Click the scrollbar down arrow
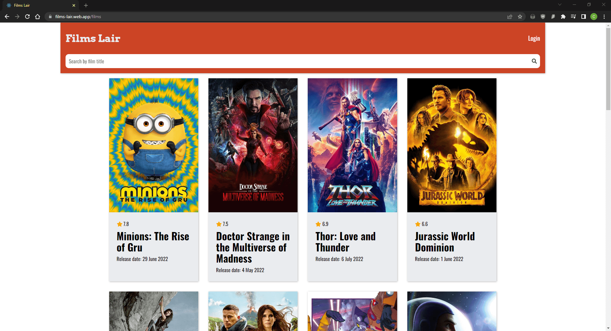The height and width of the screenshot is (331, 611). pyautogui.click(x=608, y=328)
